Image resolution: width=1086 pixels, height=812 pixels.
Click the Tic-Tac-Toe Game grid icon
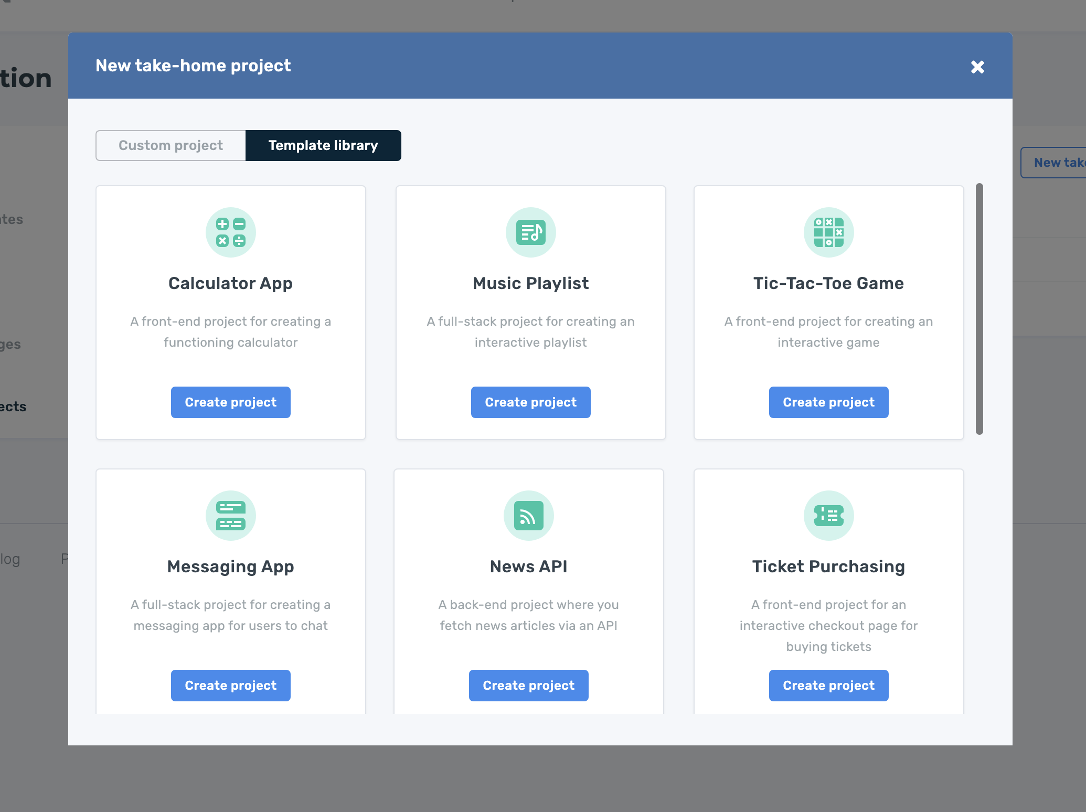coord(829,232)
